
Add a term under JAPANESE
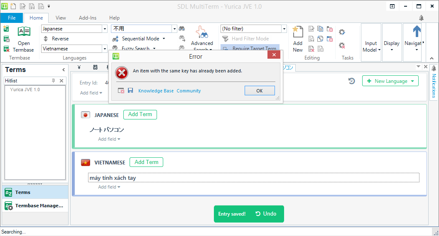[140, 114]
